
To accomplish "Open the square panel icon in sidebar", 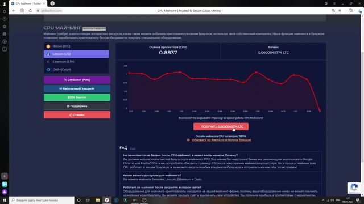I will (x=5, y=49).
